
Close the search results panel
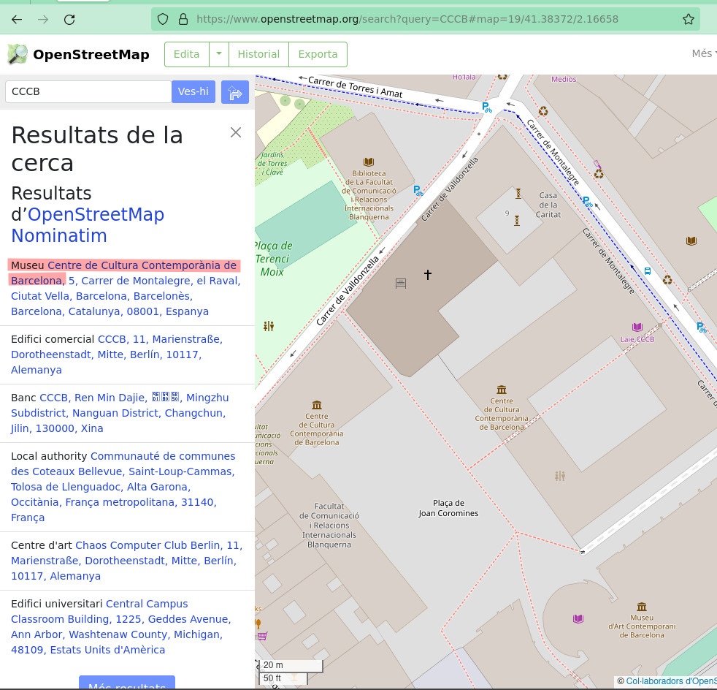pyautogui.click(x=236, y=132)
